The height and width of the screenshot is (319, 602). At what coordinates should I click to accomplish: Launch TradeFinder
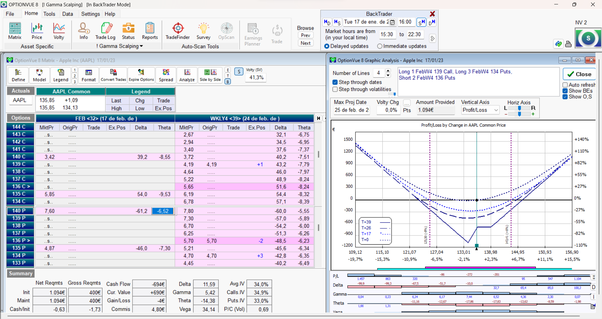[x=178, y=31]
